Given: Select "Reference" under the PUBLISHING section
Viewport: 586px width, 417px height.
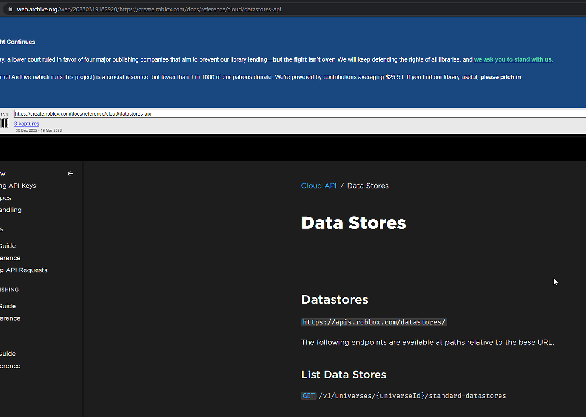Looking at the screenshot, I should click(x=10, y=318).
